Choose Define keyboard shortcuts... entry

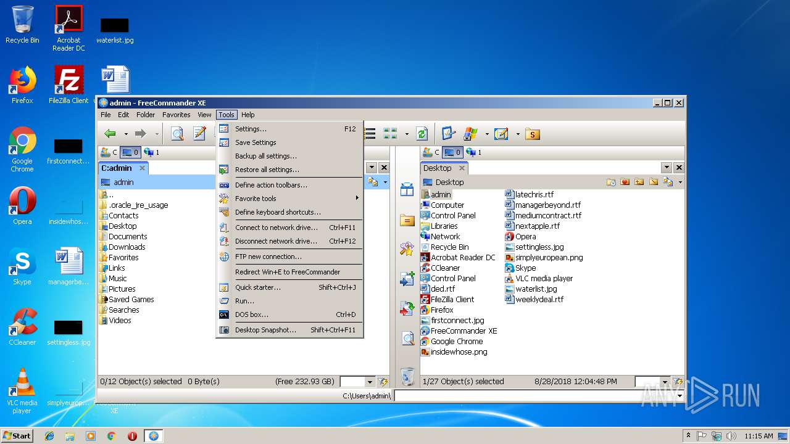(x=289, y=212)
